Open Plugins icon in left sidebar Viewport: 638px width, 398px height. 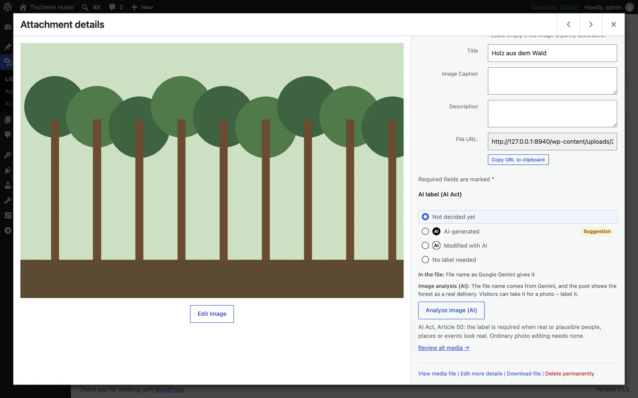(x=8, y=170)
